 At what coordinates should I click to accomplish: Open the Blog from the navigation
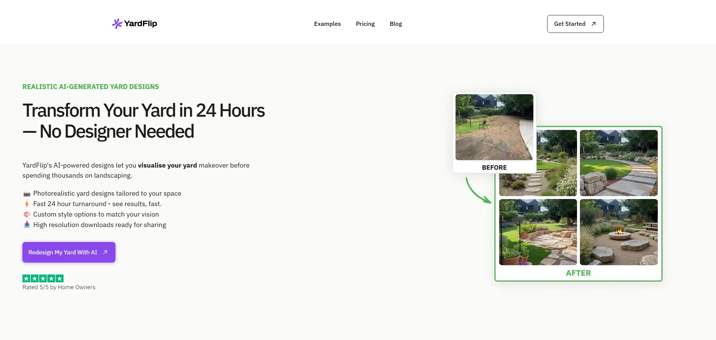point(395,24)
